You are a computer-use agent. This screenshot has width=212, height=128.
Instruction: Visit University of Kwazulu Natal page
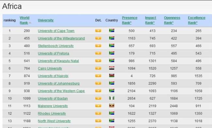58,61
